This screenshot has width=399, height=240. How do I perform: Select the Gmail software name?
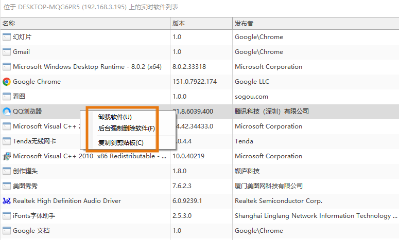[x=22, y=52]
